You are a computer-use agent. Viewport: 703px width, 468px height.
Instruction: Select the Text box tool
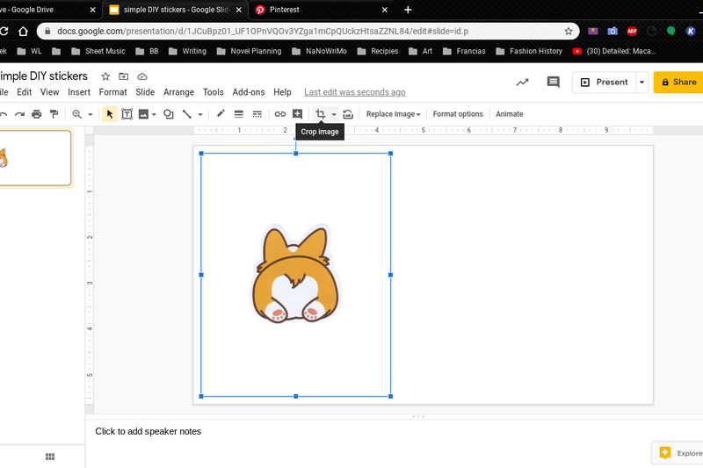127,114
